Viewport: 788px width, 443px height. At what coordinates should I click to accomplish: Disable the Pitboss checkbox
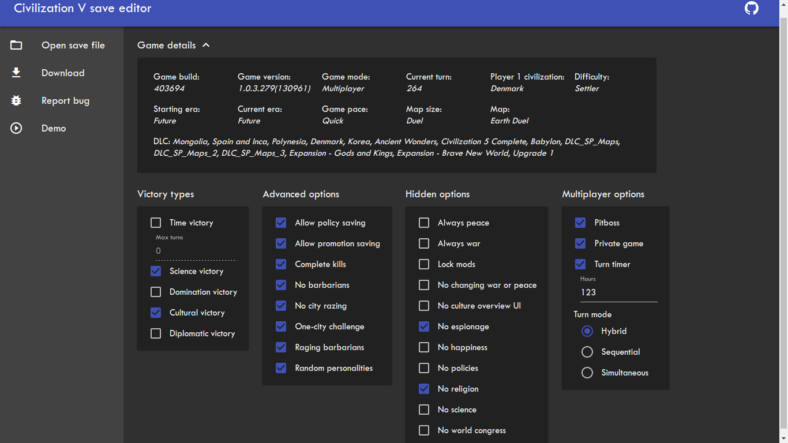pyautogui.click(x=580, y=223)
